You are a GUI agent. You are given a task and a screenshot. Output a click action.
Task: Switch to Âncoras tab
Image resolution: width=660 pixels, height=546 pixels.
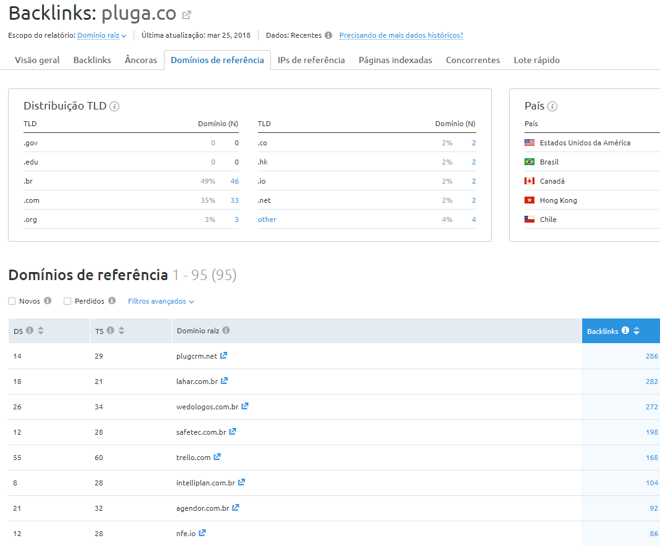click(141, 60)
